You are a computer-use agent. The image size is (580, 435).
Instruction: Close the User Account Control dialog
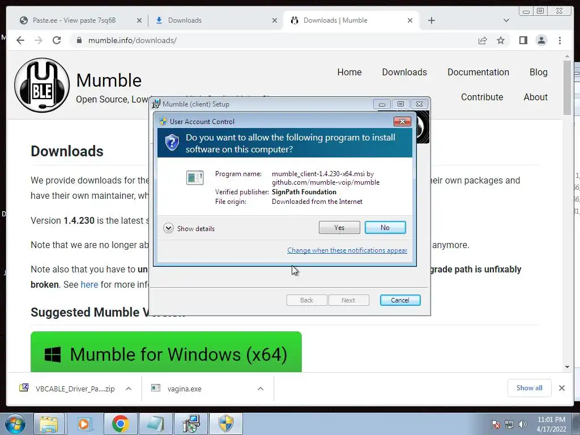click(x=402, y=121)
